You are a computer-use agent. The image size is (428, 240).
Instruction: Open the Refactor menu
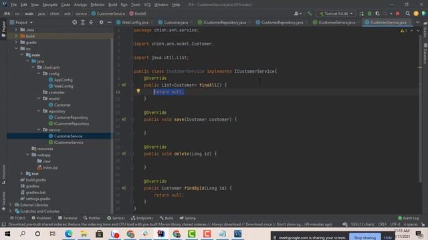(x=98, y=5)
